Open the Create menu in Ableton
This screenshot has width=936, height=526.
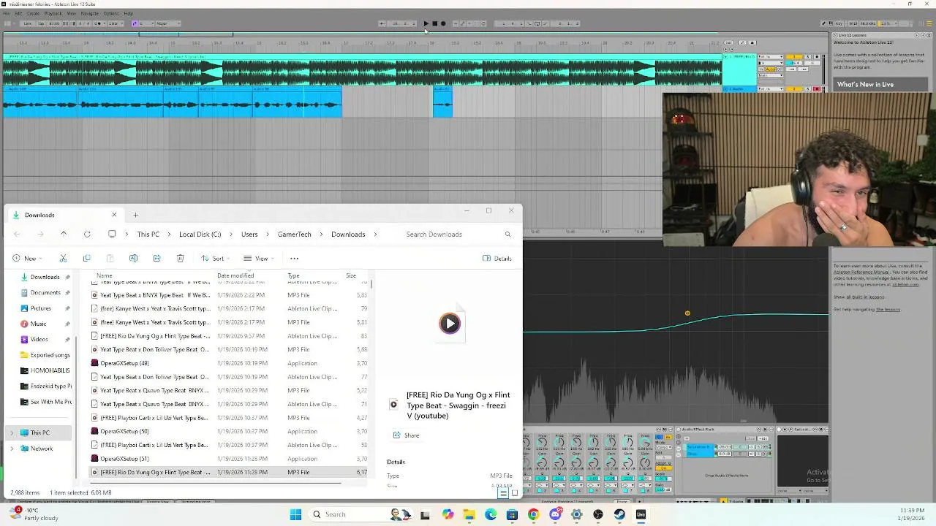click(34, 13)
